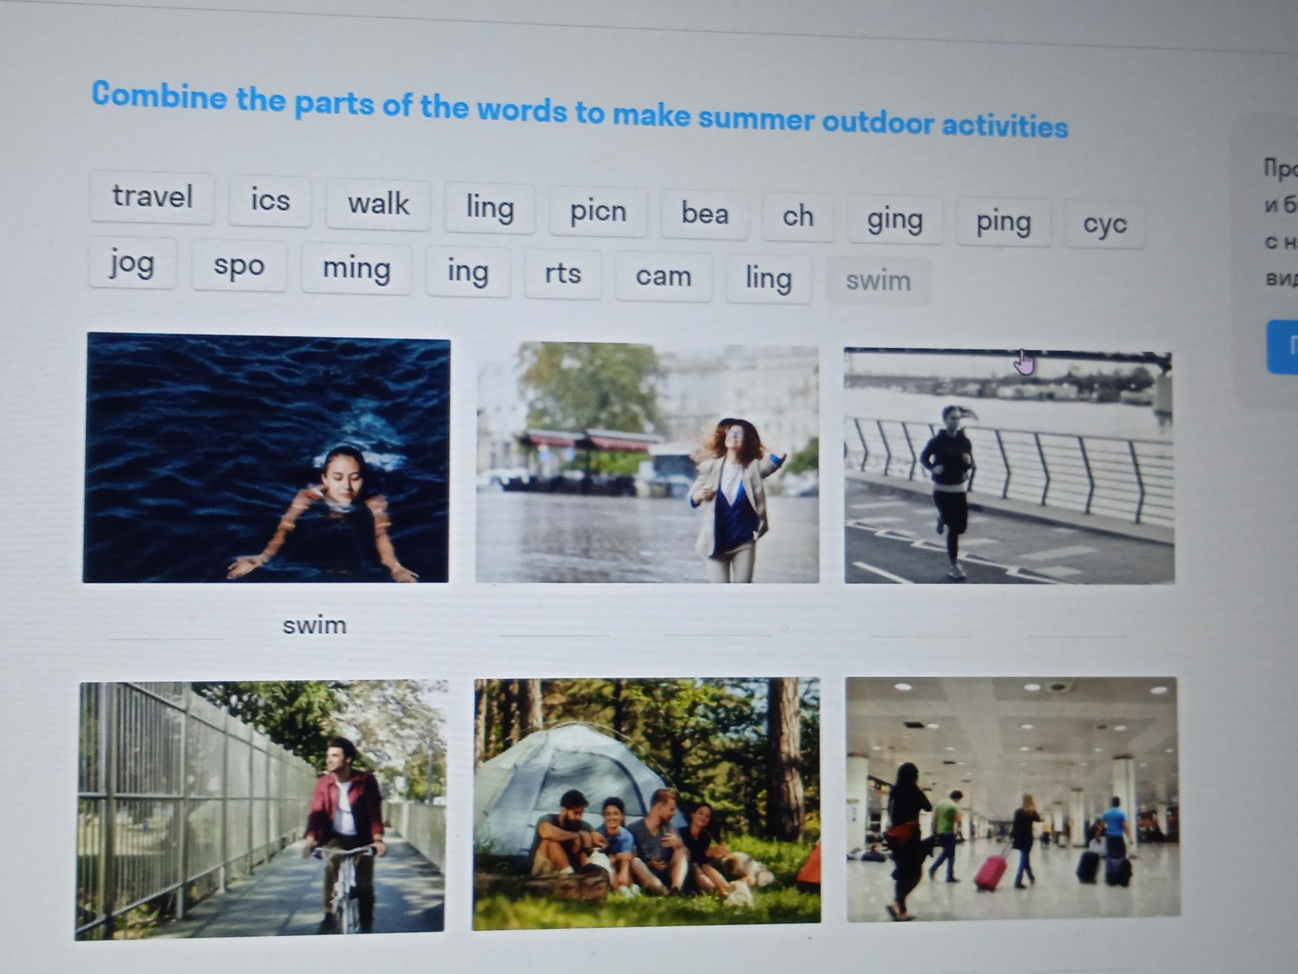The image size is (1298, 974).
Task: Click the jogging woman photo
Action: (1008, 467)
